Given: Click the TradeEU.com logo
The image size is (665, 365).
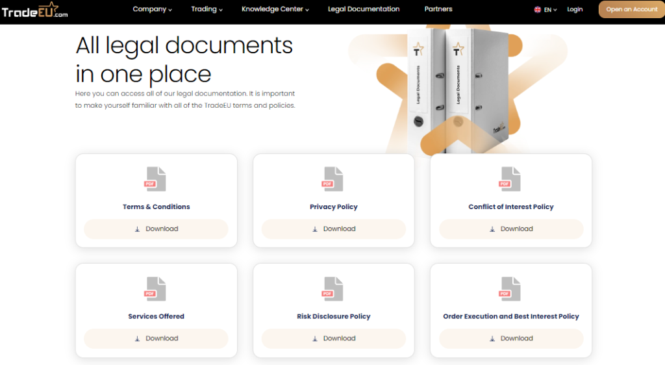Looking at the screenshot, I should [34, 10].
